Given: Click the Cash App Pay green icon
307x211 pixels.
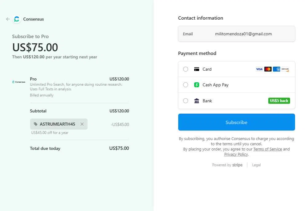Looking at the screenshot, I should 197,85.
